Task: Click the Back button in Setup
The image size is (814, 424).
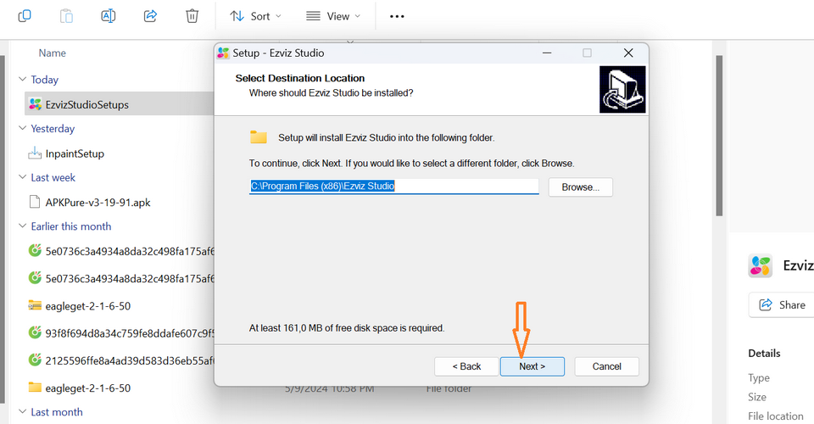Action: (466, 366)
